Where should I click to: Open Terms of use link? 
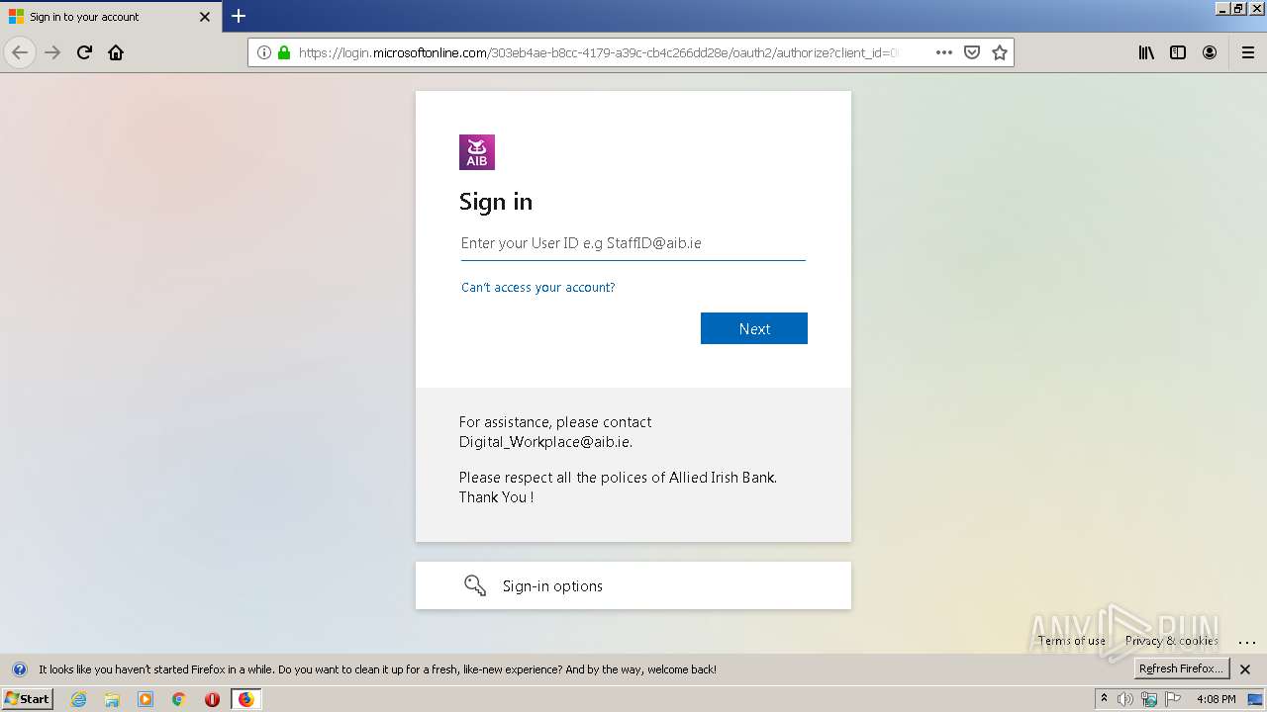(x=1071, y=641)
